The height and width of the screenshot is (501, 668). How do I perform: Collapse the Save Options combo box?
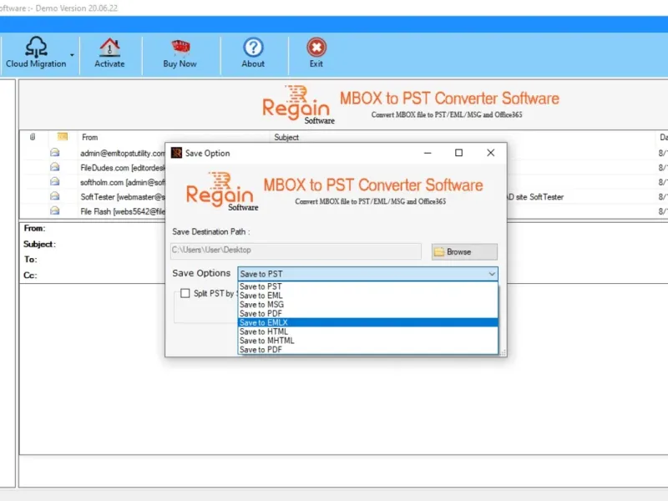tap(492, 274)
